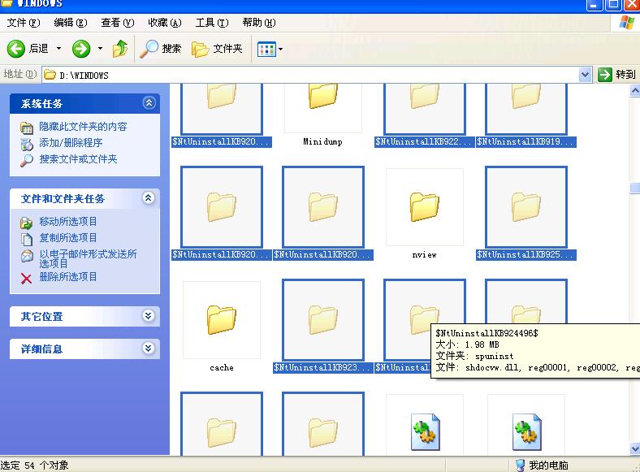Select the cache folder thumbnail
Image resolution: width=640 pixels, height=472 pixels.
click(222, 320)
